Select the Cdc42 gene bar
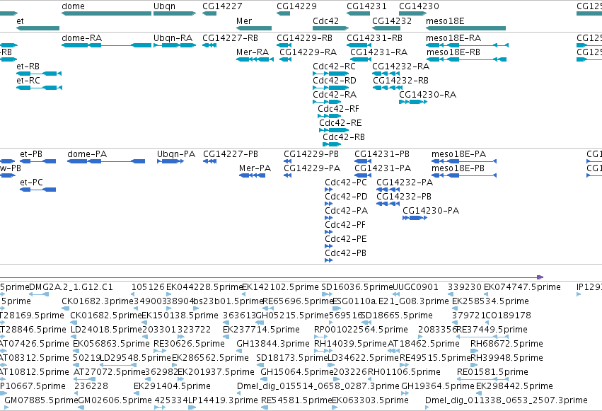The image size is (602, 411). (330, 28)
